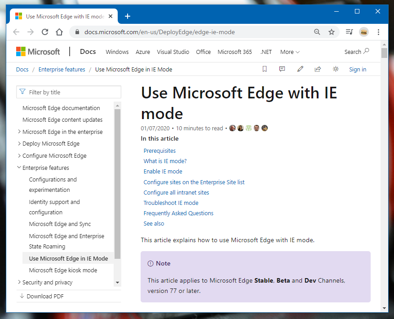394x319 pixels.
Task: Open Identity support and configuration item
Action: [x=54, y=207]
